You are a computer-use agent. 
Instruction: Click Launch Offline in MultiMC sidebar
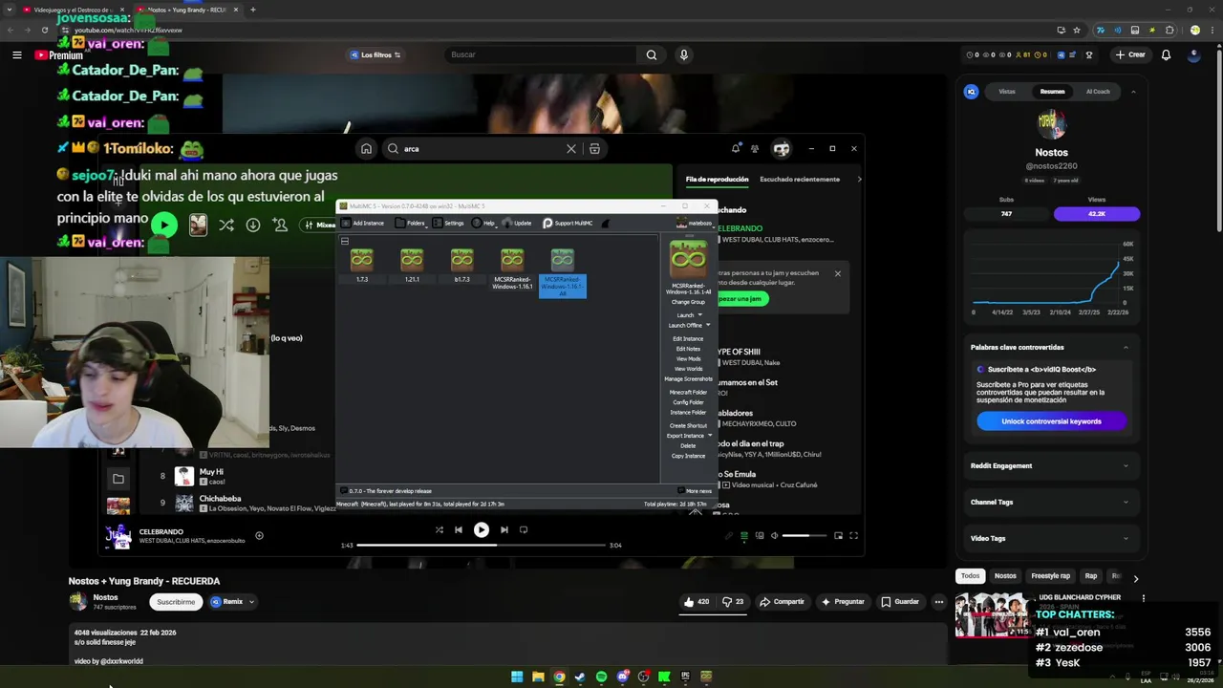click(x=685, y=325)
